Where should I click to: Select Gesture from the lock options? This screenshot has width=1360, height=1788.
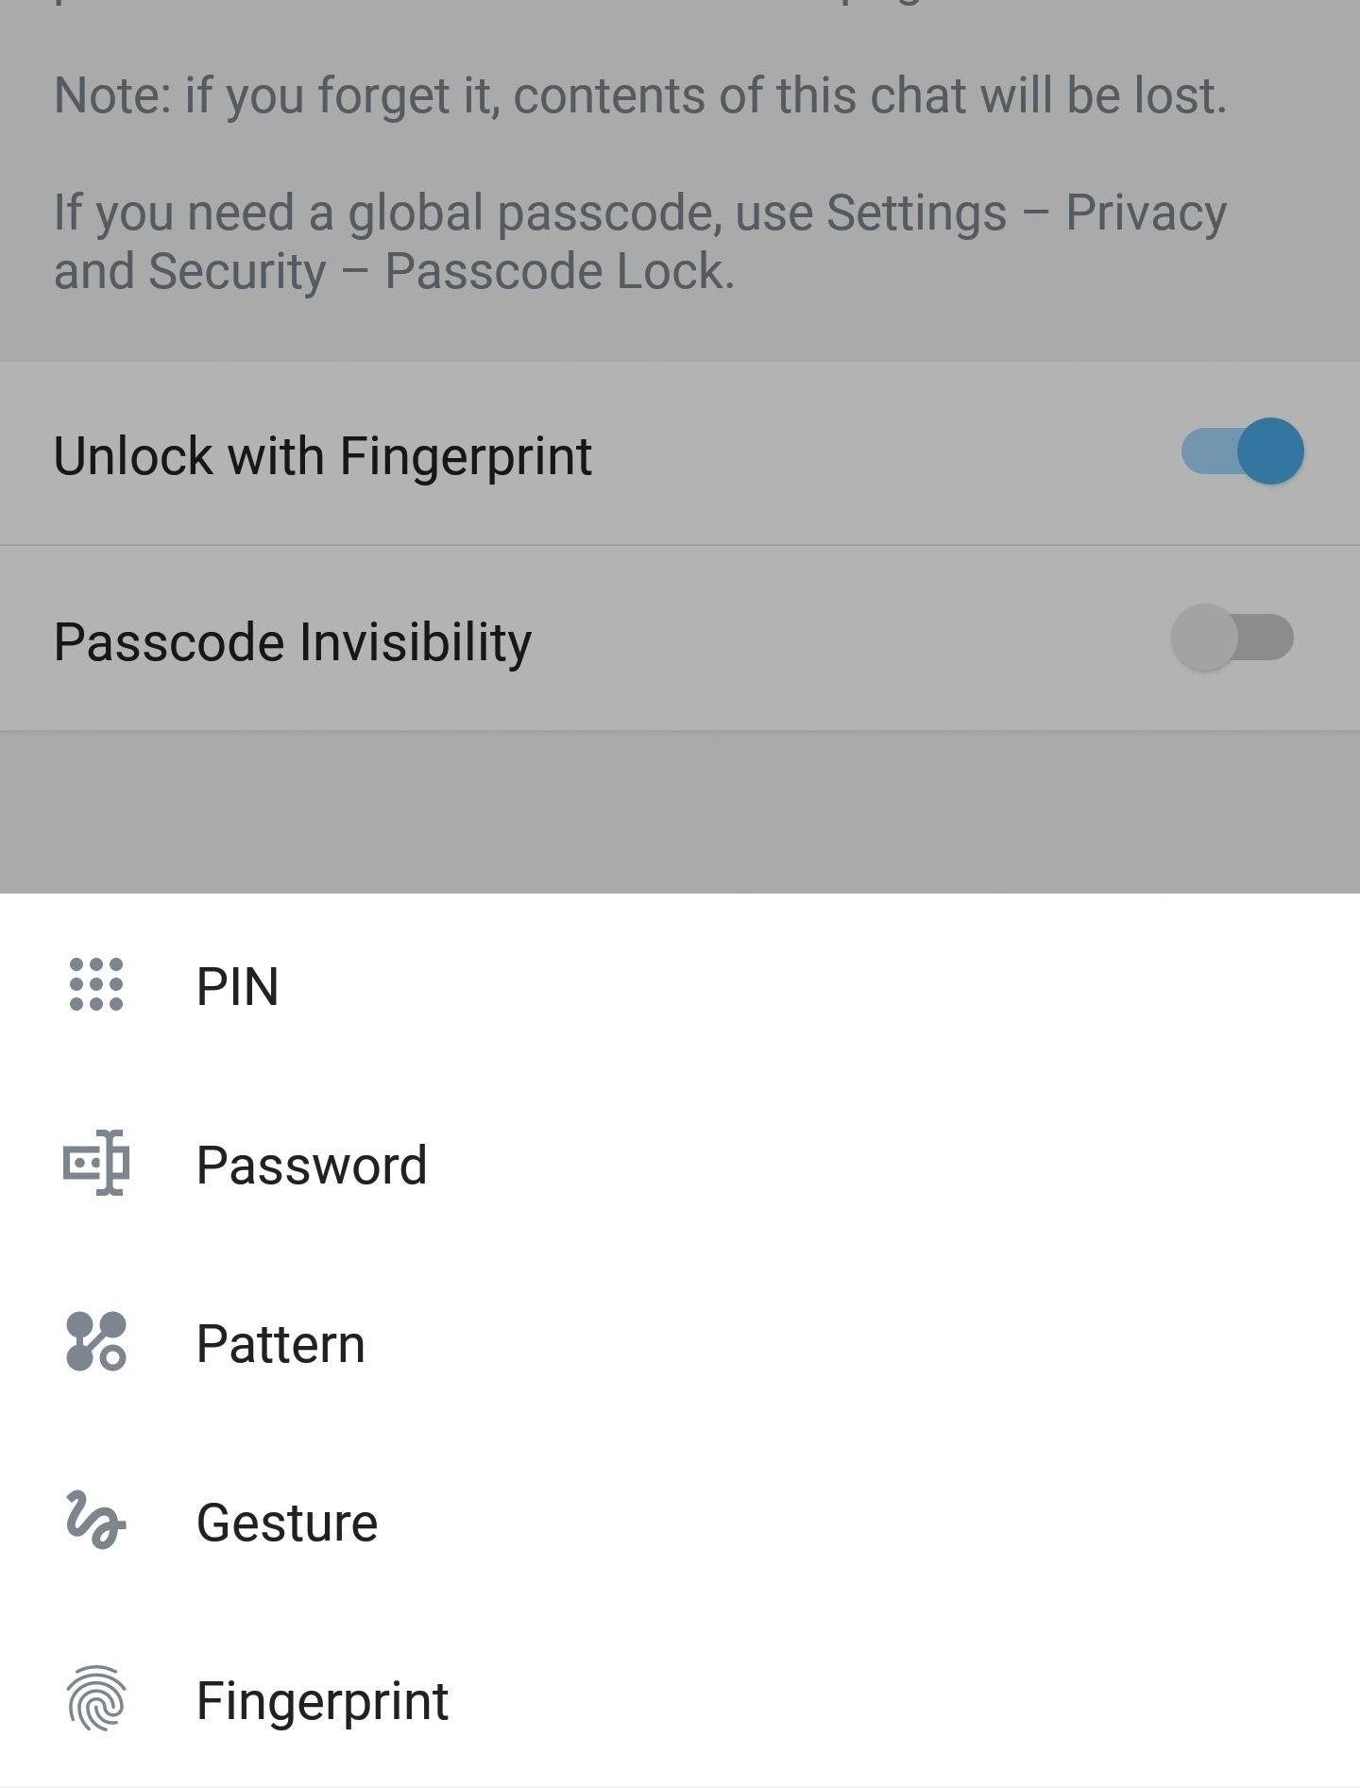coord(287,1522)
